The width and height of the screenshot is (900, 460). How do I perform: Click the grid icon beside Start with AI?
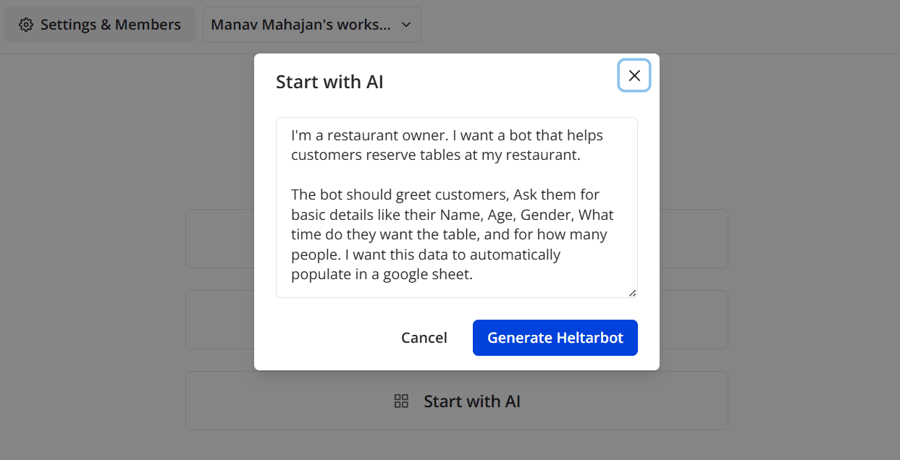(401, 401)
